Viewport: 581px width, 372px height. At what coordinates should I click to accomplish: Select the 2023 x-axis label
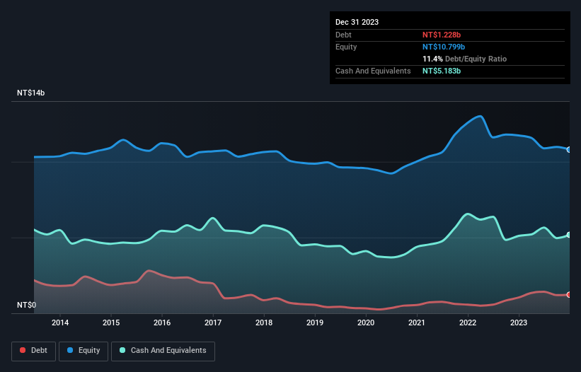(x=519, y=322)
